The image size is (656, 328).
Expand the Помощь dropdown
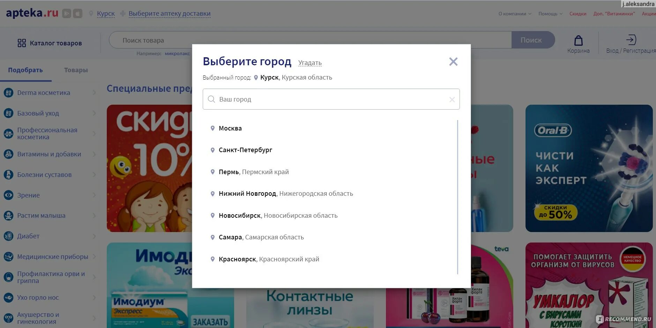tap(550, 14)
